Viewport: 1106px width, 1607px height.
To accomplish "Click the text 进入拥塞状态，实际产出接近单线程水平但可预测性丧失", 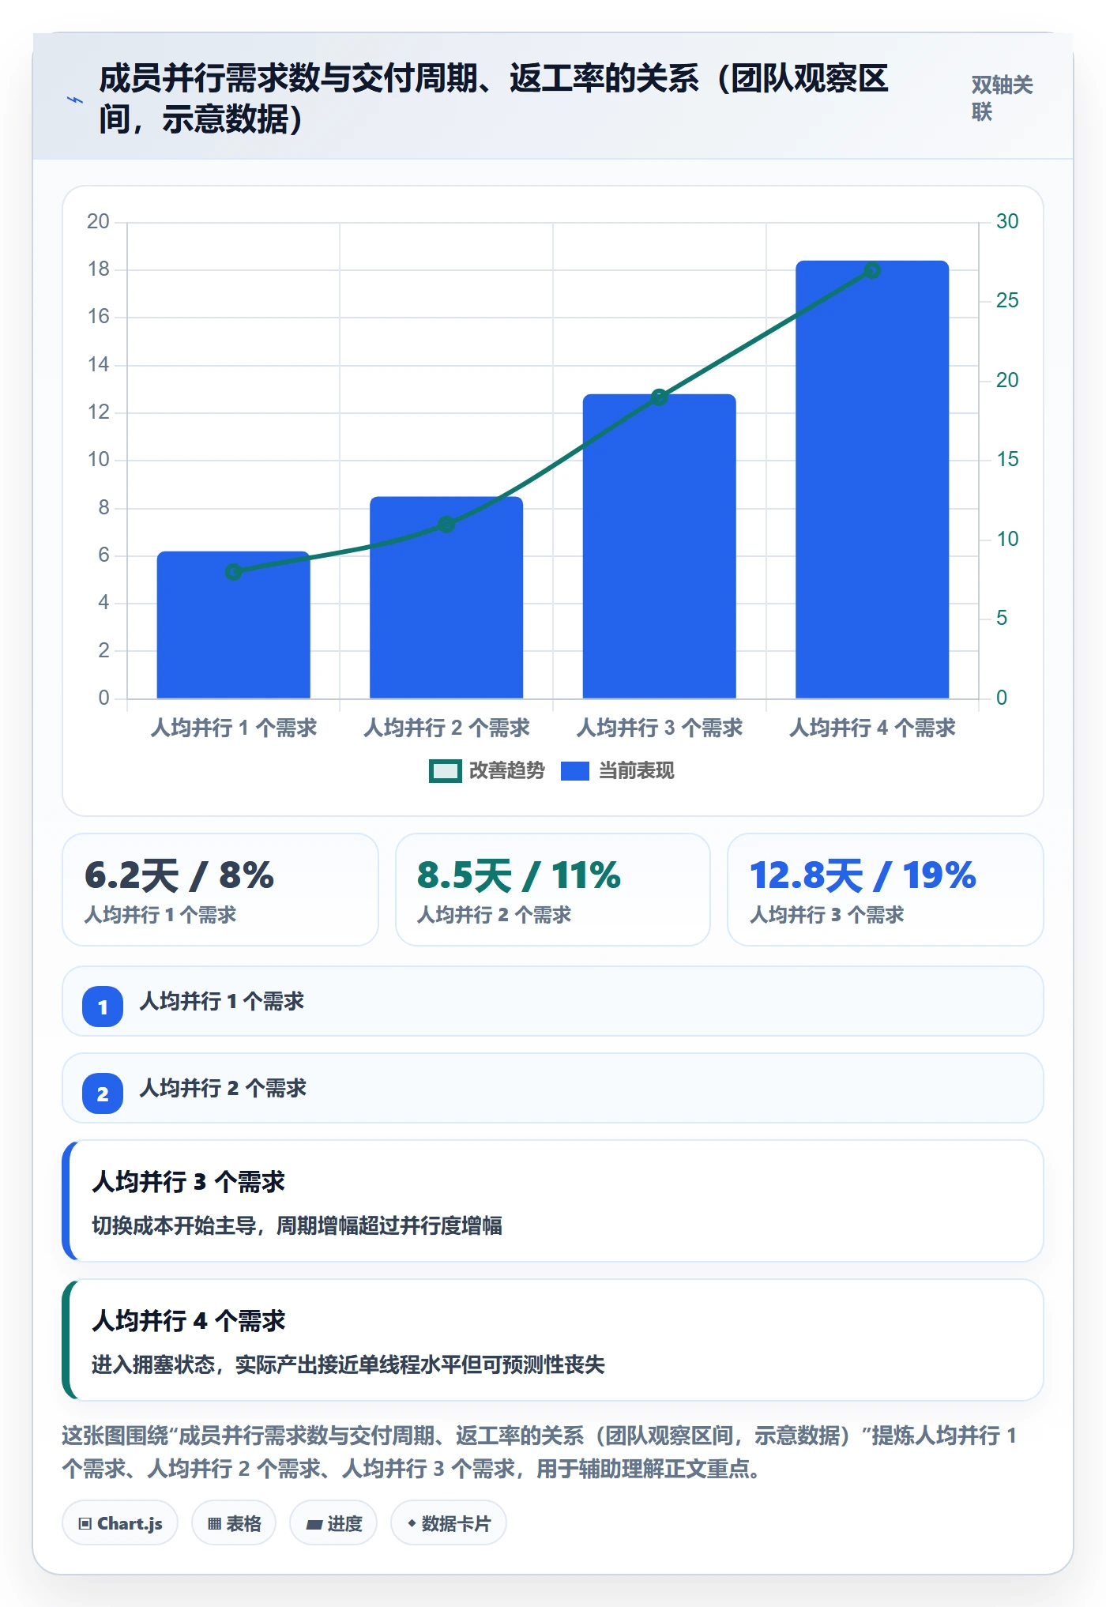I will (348, 1364).
